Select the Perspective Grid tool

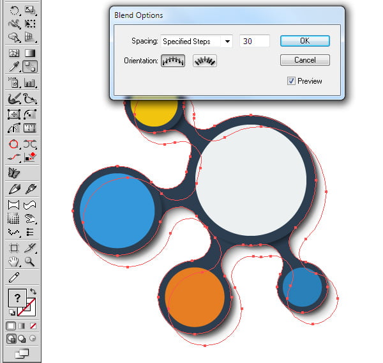(30, 38)
